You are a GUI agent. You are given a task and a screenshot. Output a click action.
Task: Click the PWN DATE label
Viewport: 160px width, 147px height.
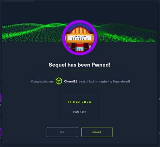click(80, 112)
